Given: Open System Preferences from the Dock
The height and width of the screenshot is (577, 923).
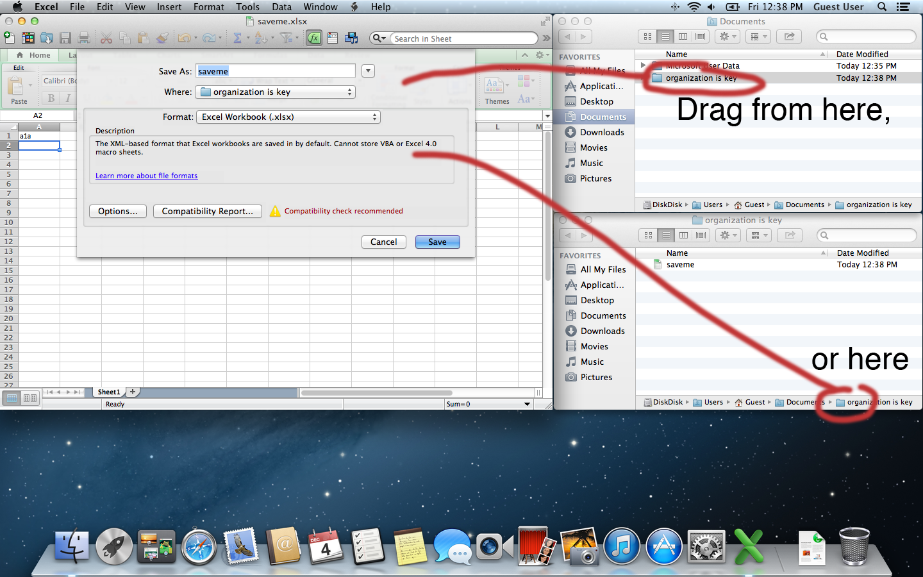Looking at the screenshot, I should pos(706,547).
